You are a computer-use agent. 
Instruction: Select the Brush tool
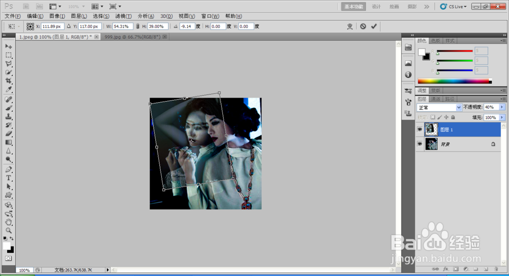point(9,108)
